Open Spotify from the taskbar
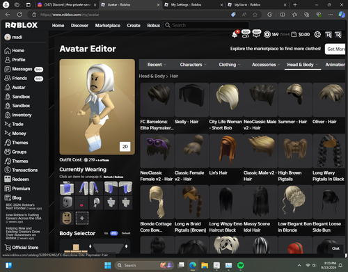This screenshot has height=272, width=348. coord(241,265)
